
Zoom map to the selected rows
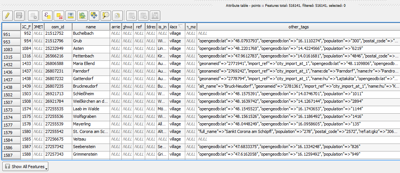105,15
